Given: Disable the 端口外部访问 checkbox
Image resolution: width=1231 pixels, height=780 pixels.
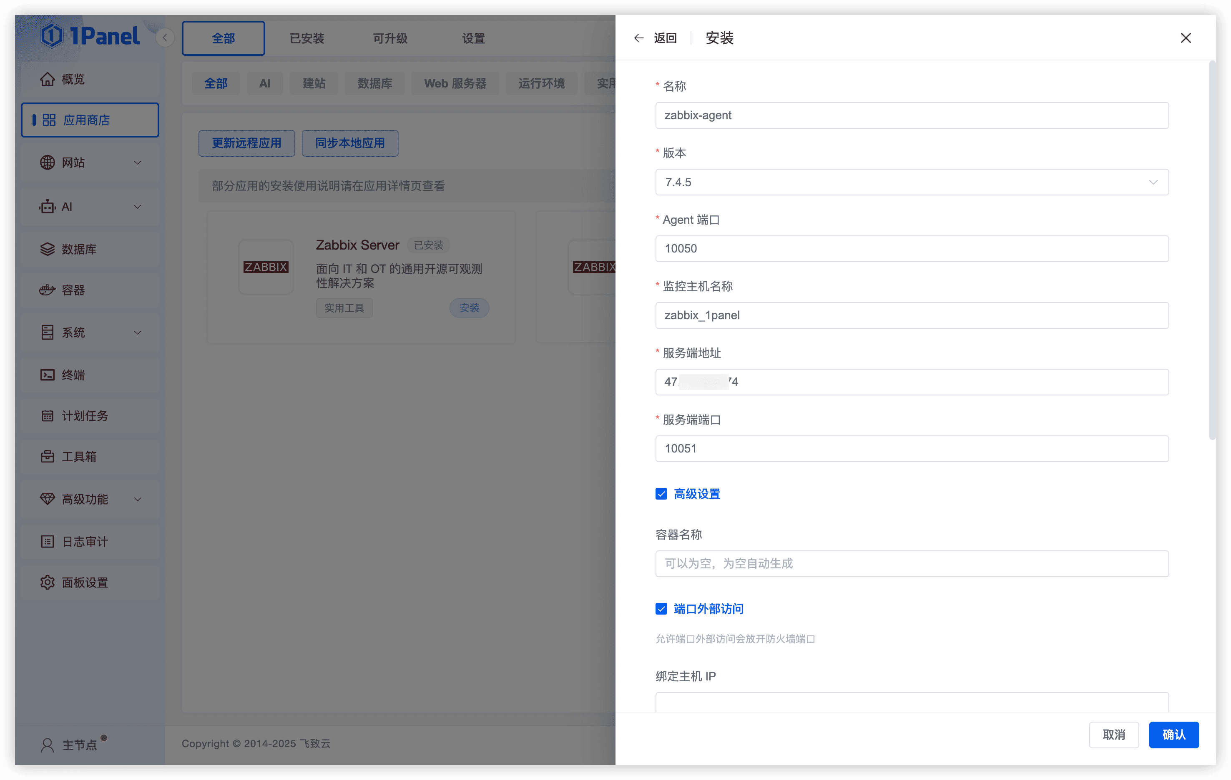Looking at the screenshot, I should pyautogui.click(x=661, y=609).
